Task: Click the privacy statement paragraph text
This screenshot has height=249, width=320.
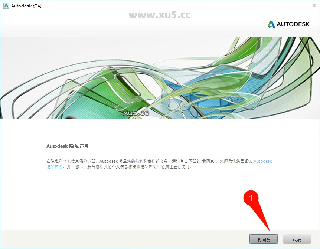Action: click(x=148, y=162)
